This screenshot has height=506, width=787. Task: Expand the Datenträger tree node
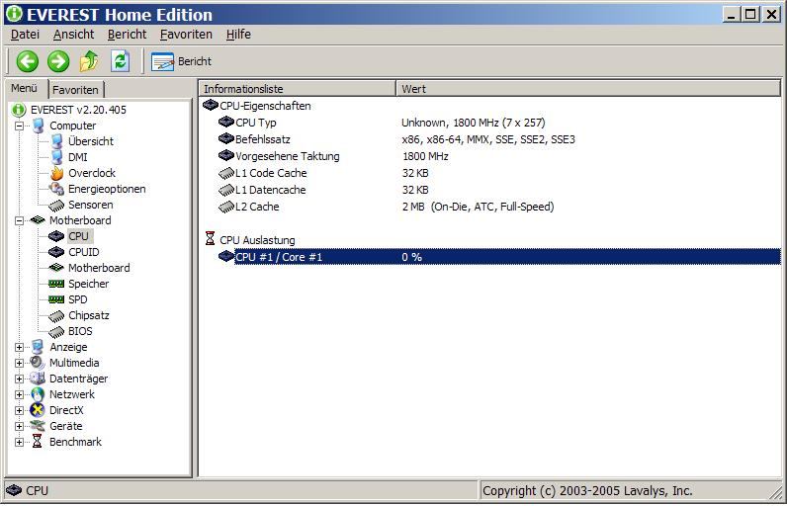coord(19,379)
